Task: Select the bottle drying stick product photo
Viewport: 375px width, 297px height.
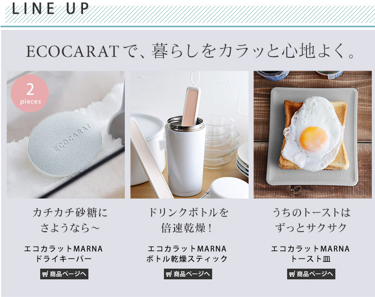Action: (x=190, y=134)
